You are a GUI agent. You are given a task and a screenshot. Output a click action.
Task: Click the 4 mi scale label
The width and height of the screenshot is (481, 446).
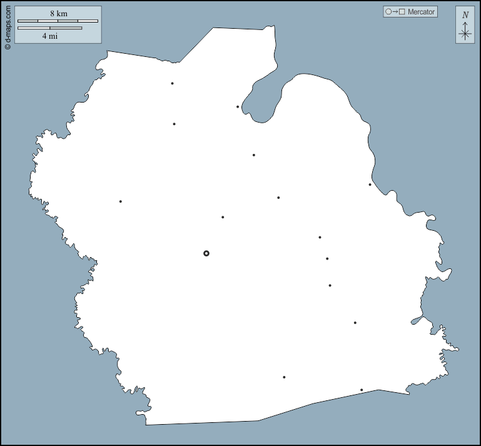pyautogui.click(x=50, y=36)
